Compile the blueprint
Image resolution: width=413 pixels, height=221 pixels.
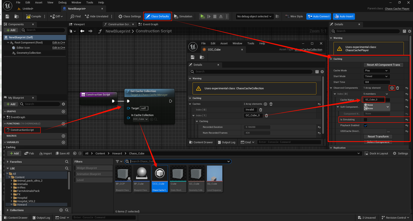pyautogui.click(x=34, y=16)
